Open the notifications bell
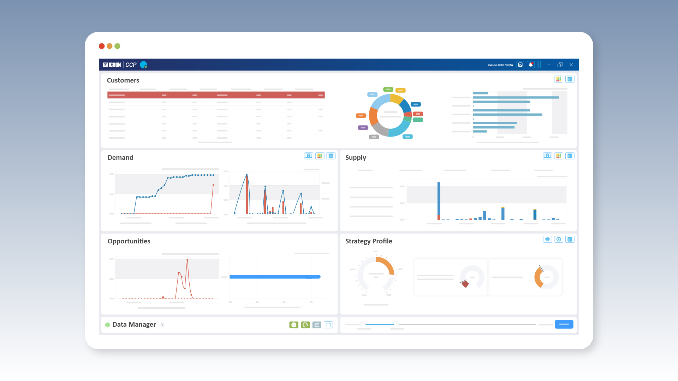Image resolution: width=678 pixels, height=381 pixels. coord(531,65)
